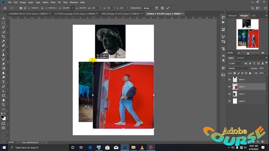Open the Layers panel options menu
Viewport: 269px width, 151px height.
click(266, 58)
